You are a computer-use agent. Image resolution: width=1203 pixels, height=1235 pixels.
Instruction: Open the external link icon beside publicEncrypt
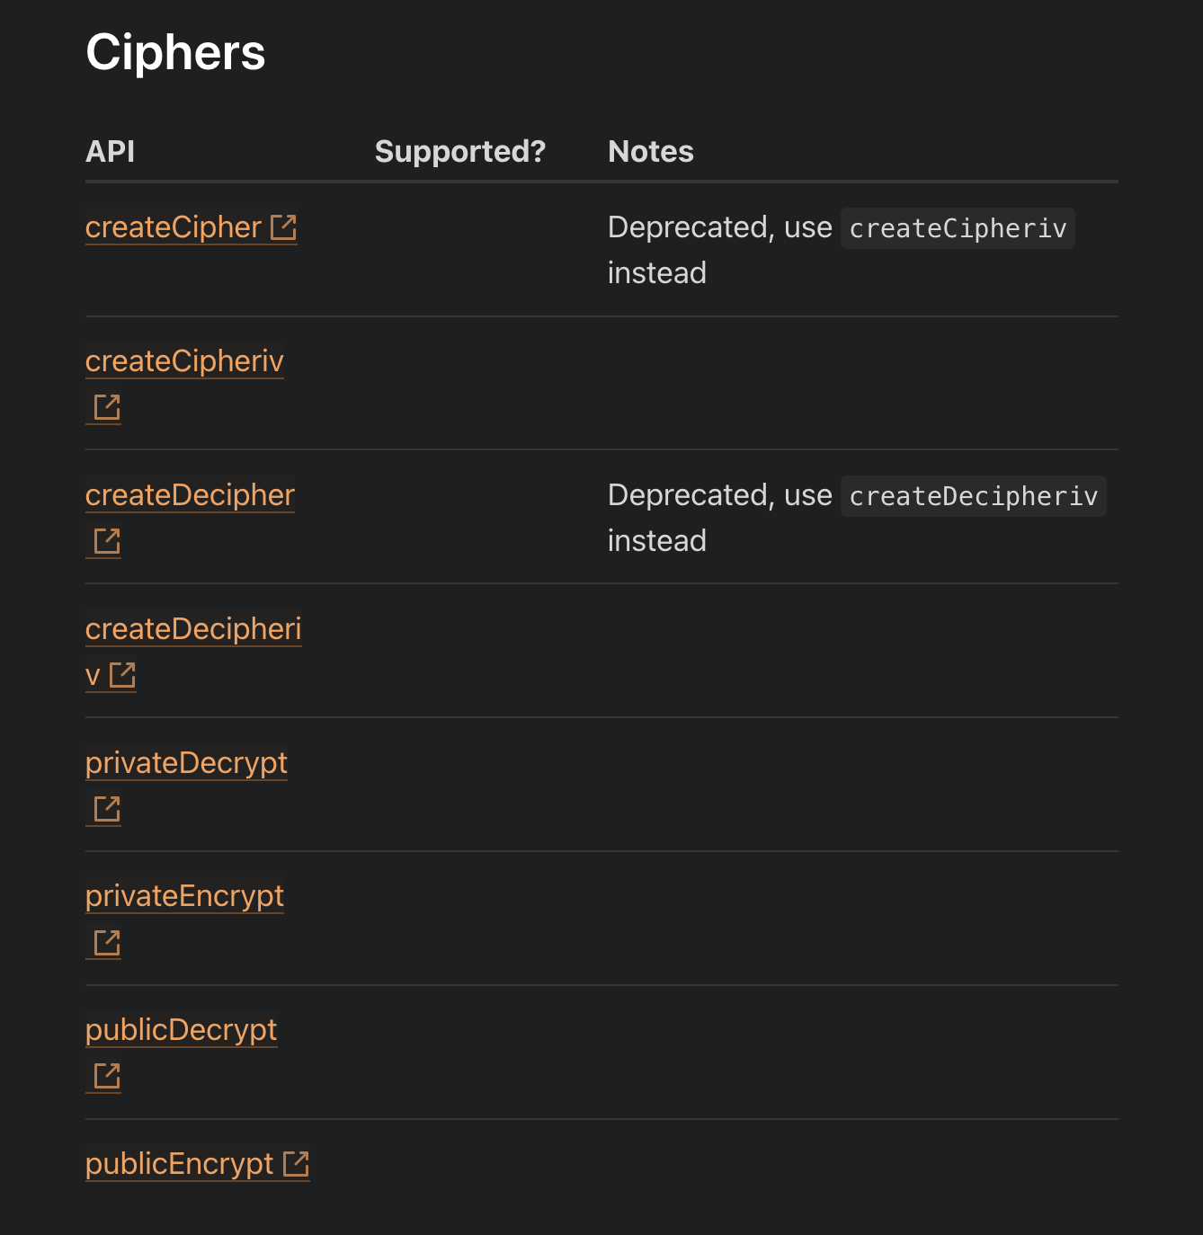296,1164
